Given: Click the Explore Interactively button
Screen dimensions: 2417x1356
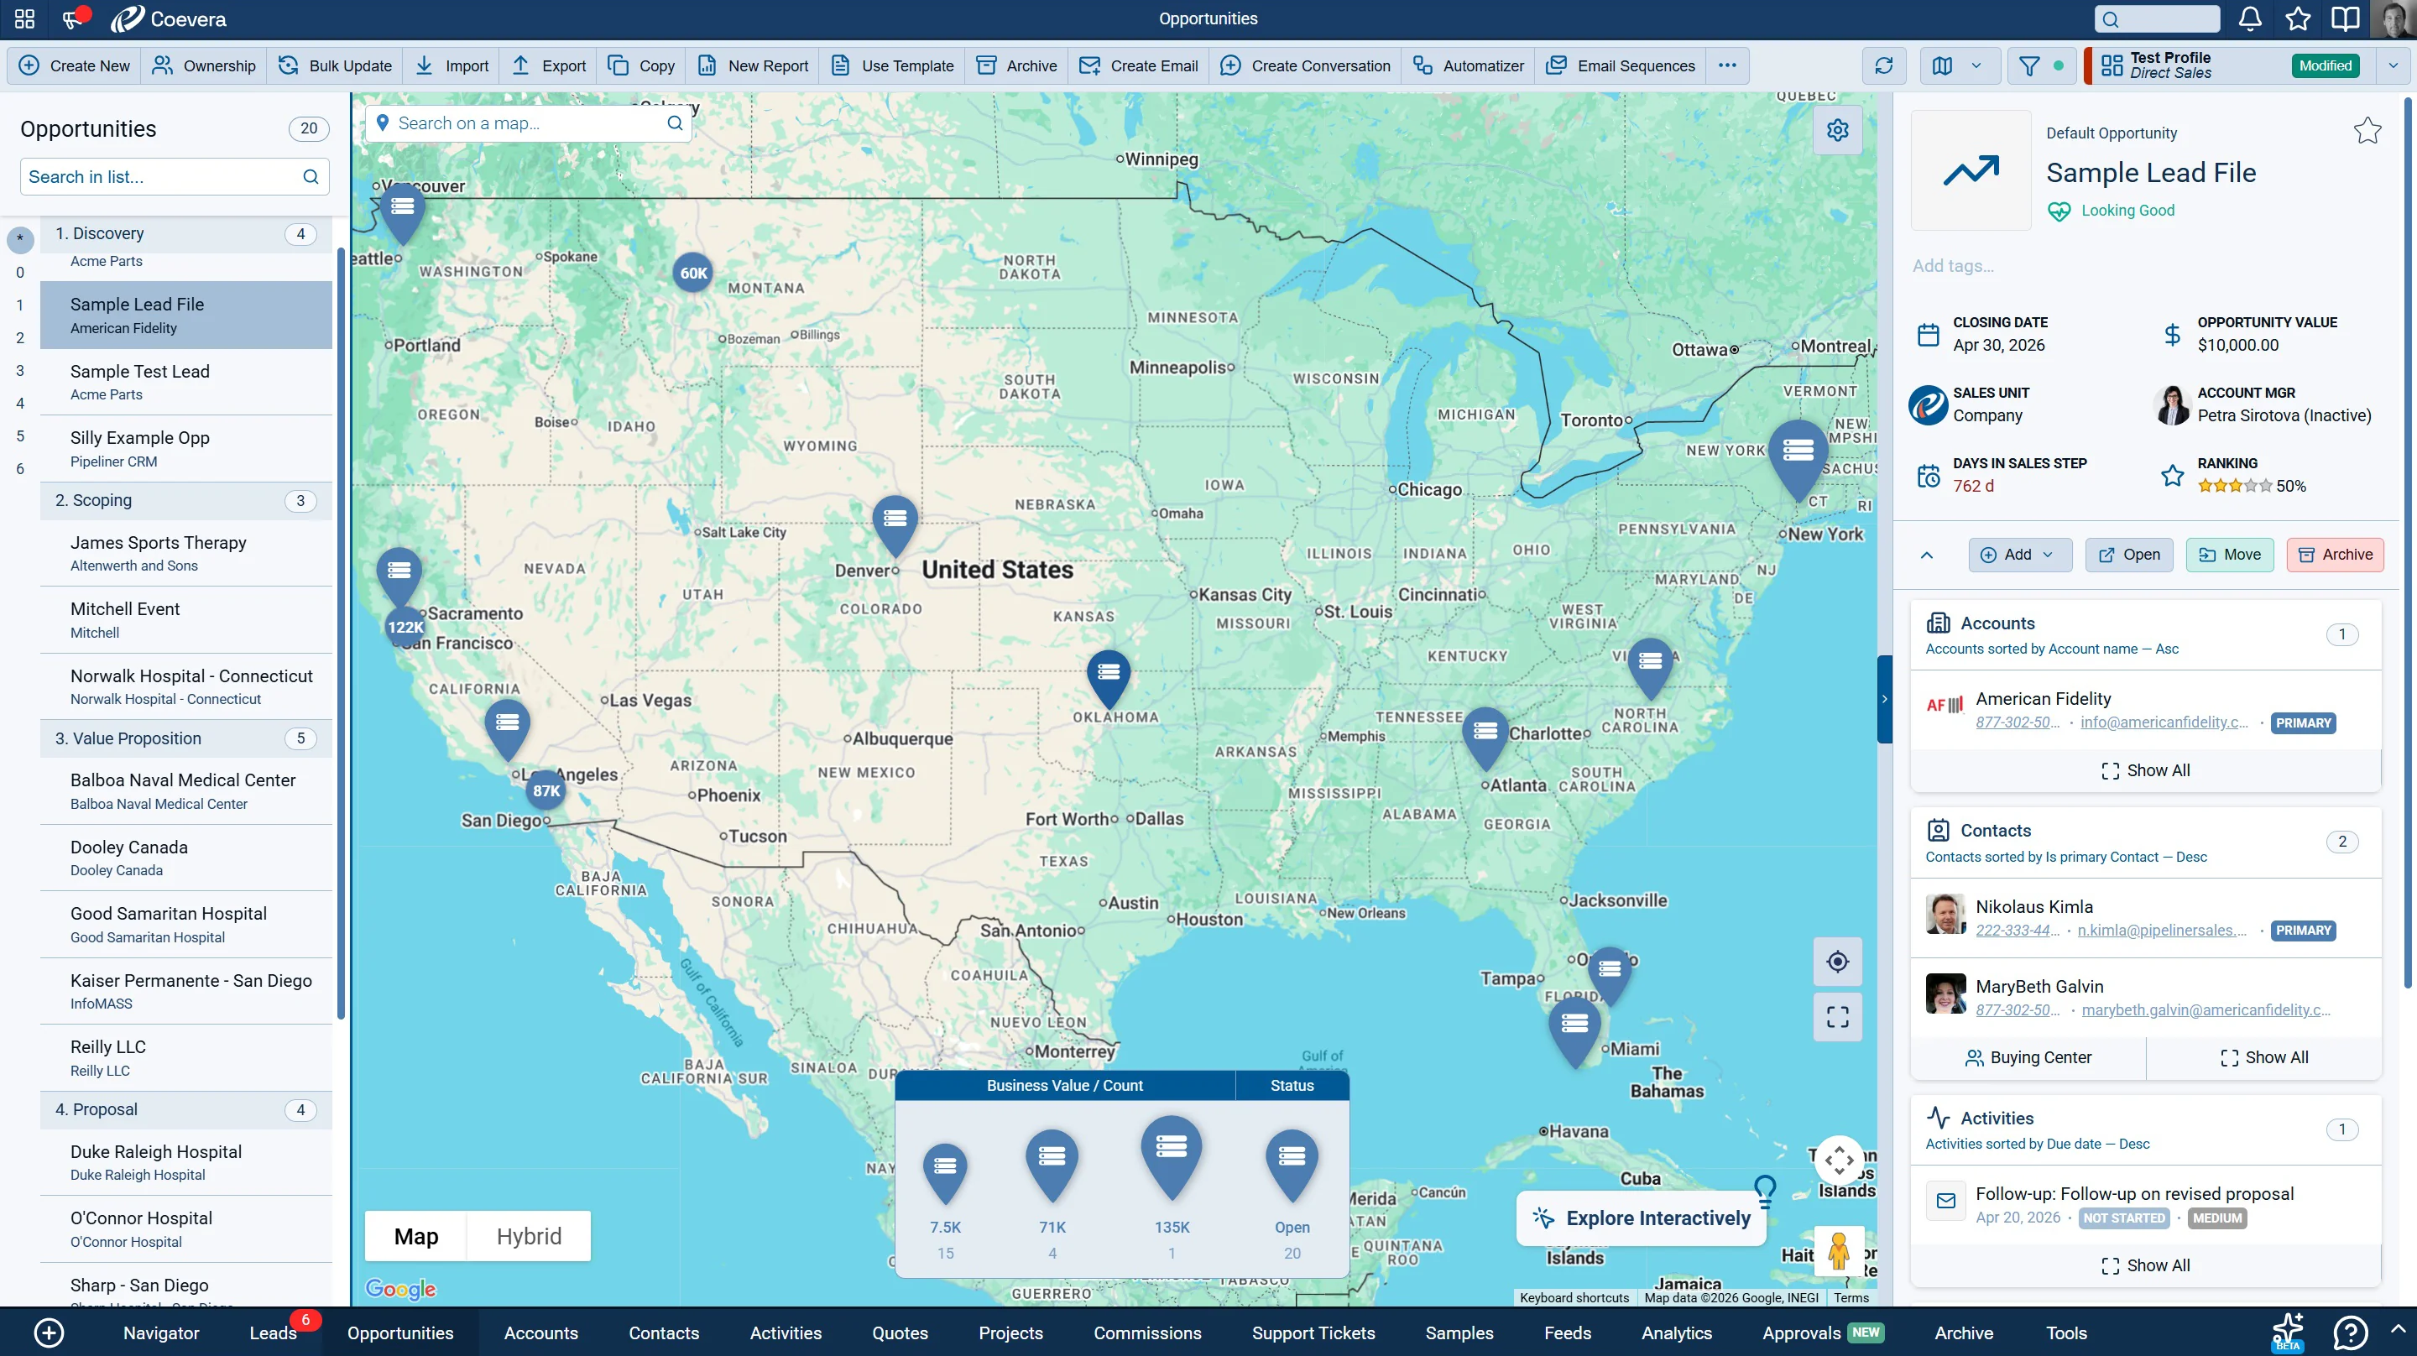Looking at the screenshot, I should pyautogui.click(x=1642, y=1218).
